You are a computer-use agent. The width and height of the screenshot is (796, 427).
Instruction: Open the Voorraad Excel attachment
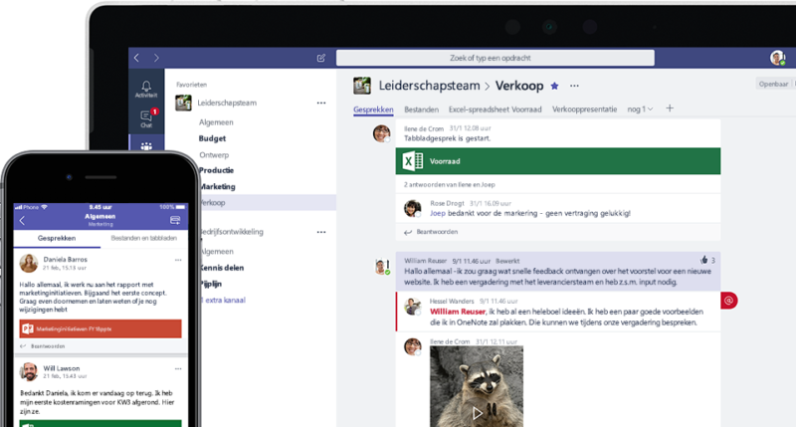[x=558, y=161]
